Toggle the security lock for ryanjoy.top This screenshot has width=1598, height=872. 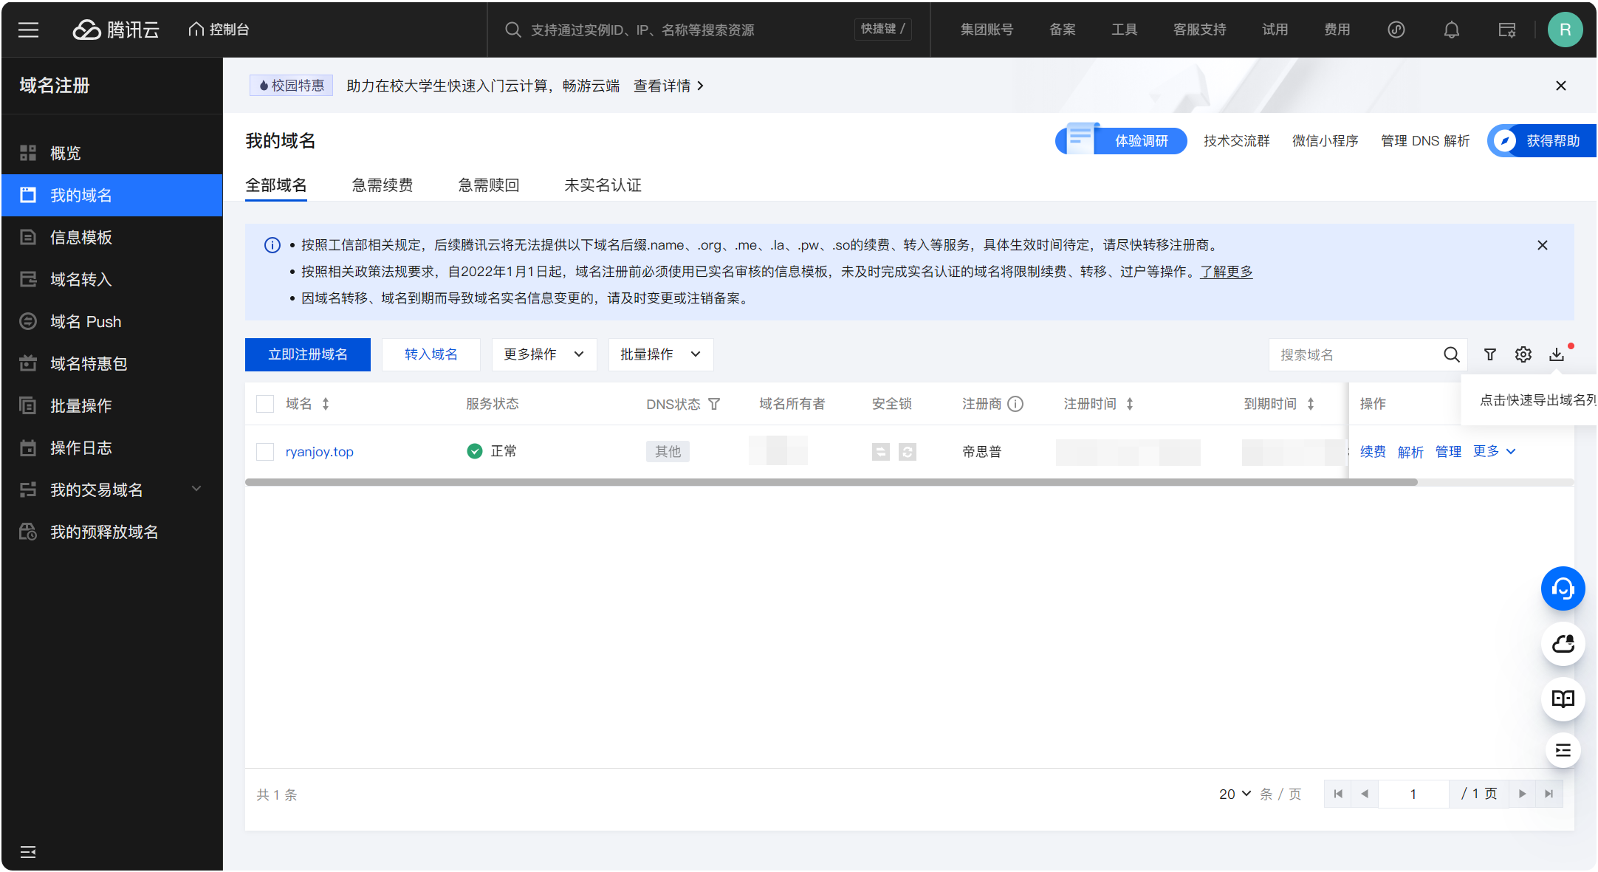[881, 451]
